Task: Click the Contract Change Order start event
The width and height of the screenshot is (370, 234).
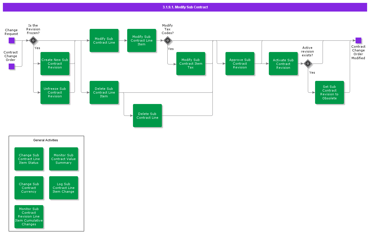Action: [12, 66]
